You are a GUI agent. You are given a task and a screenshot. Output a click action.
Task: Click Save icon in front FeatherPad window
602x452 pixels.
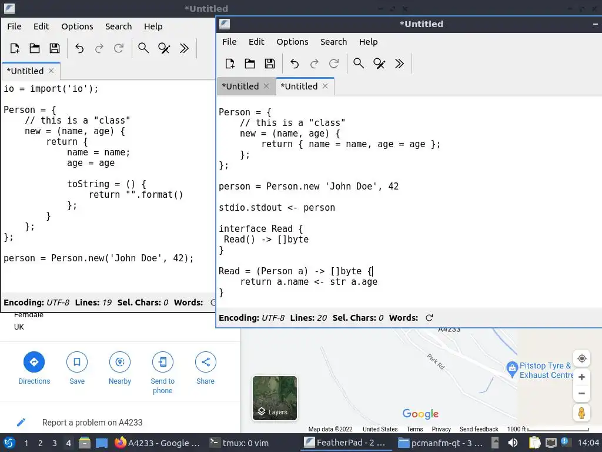tap(270, 64)
